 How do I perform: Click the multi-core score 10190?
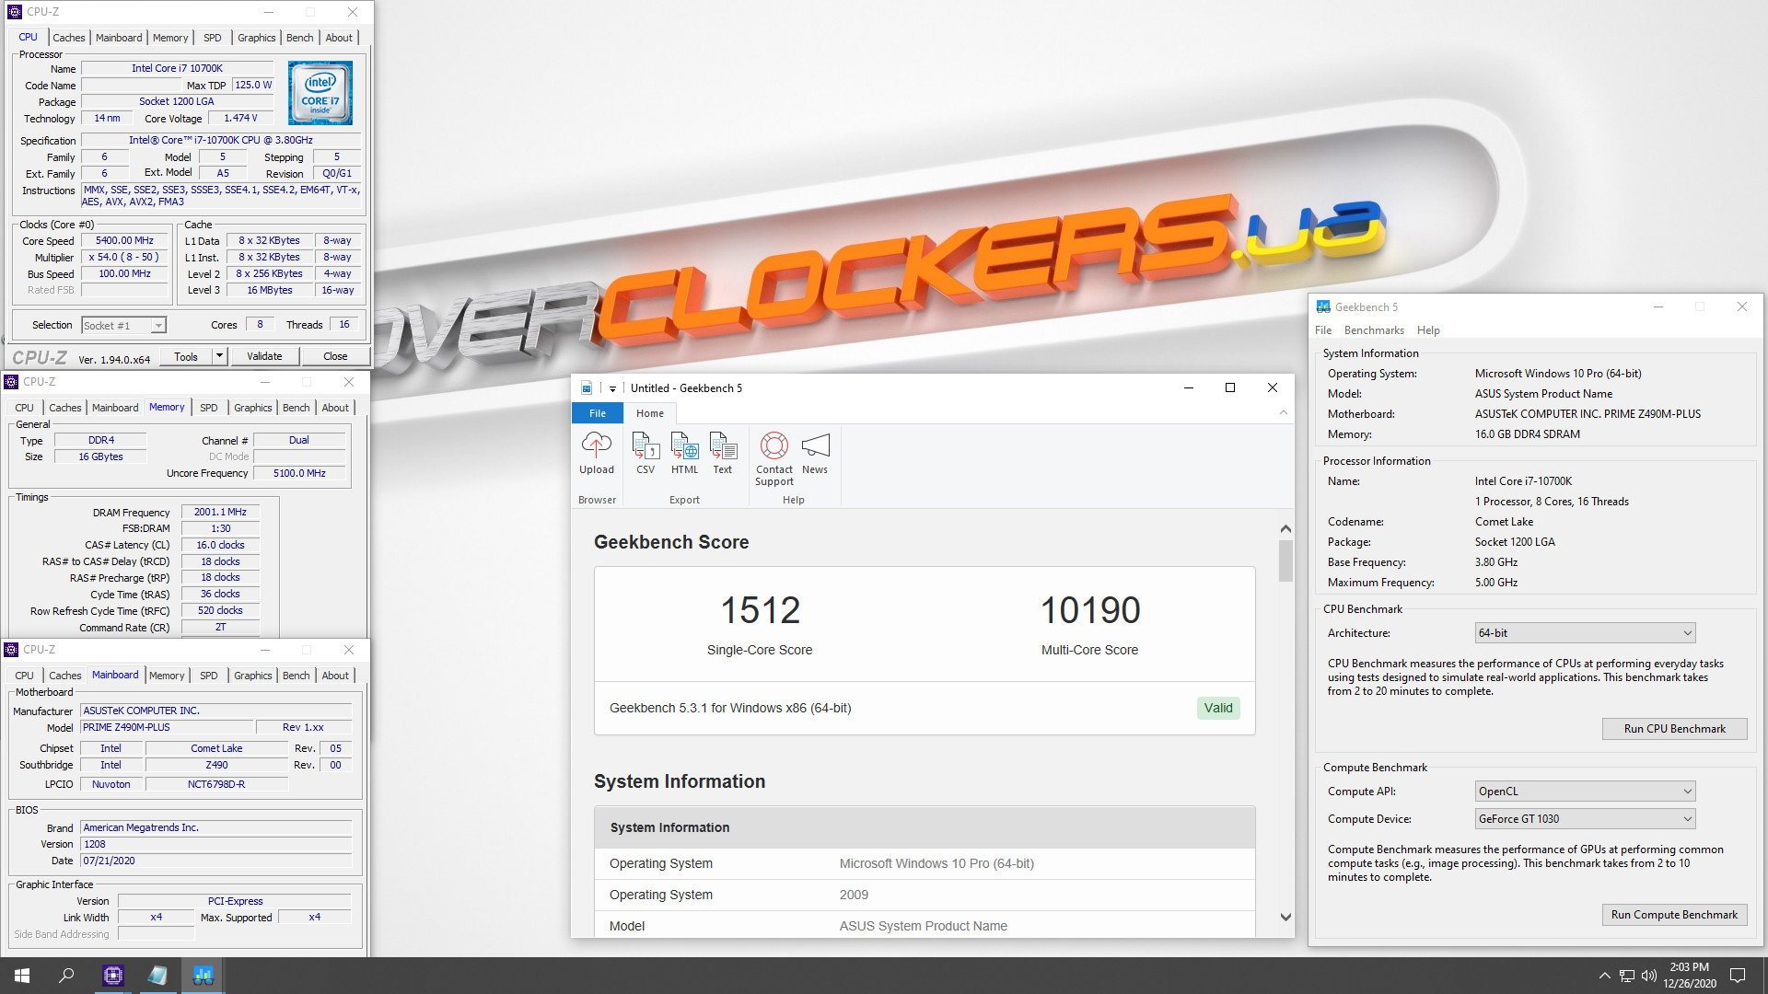click(1090, 610)
